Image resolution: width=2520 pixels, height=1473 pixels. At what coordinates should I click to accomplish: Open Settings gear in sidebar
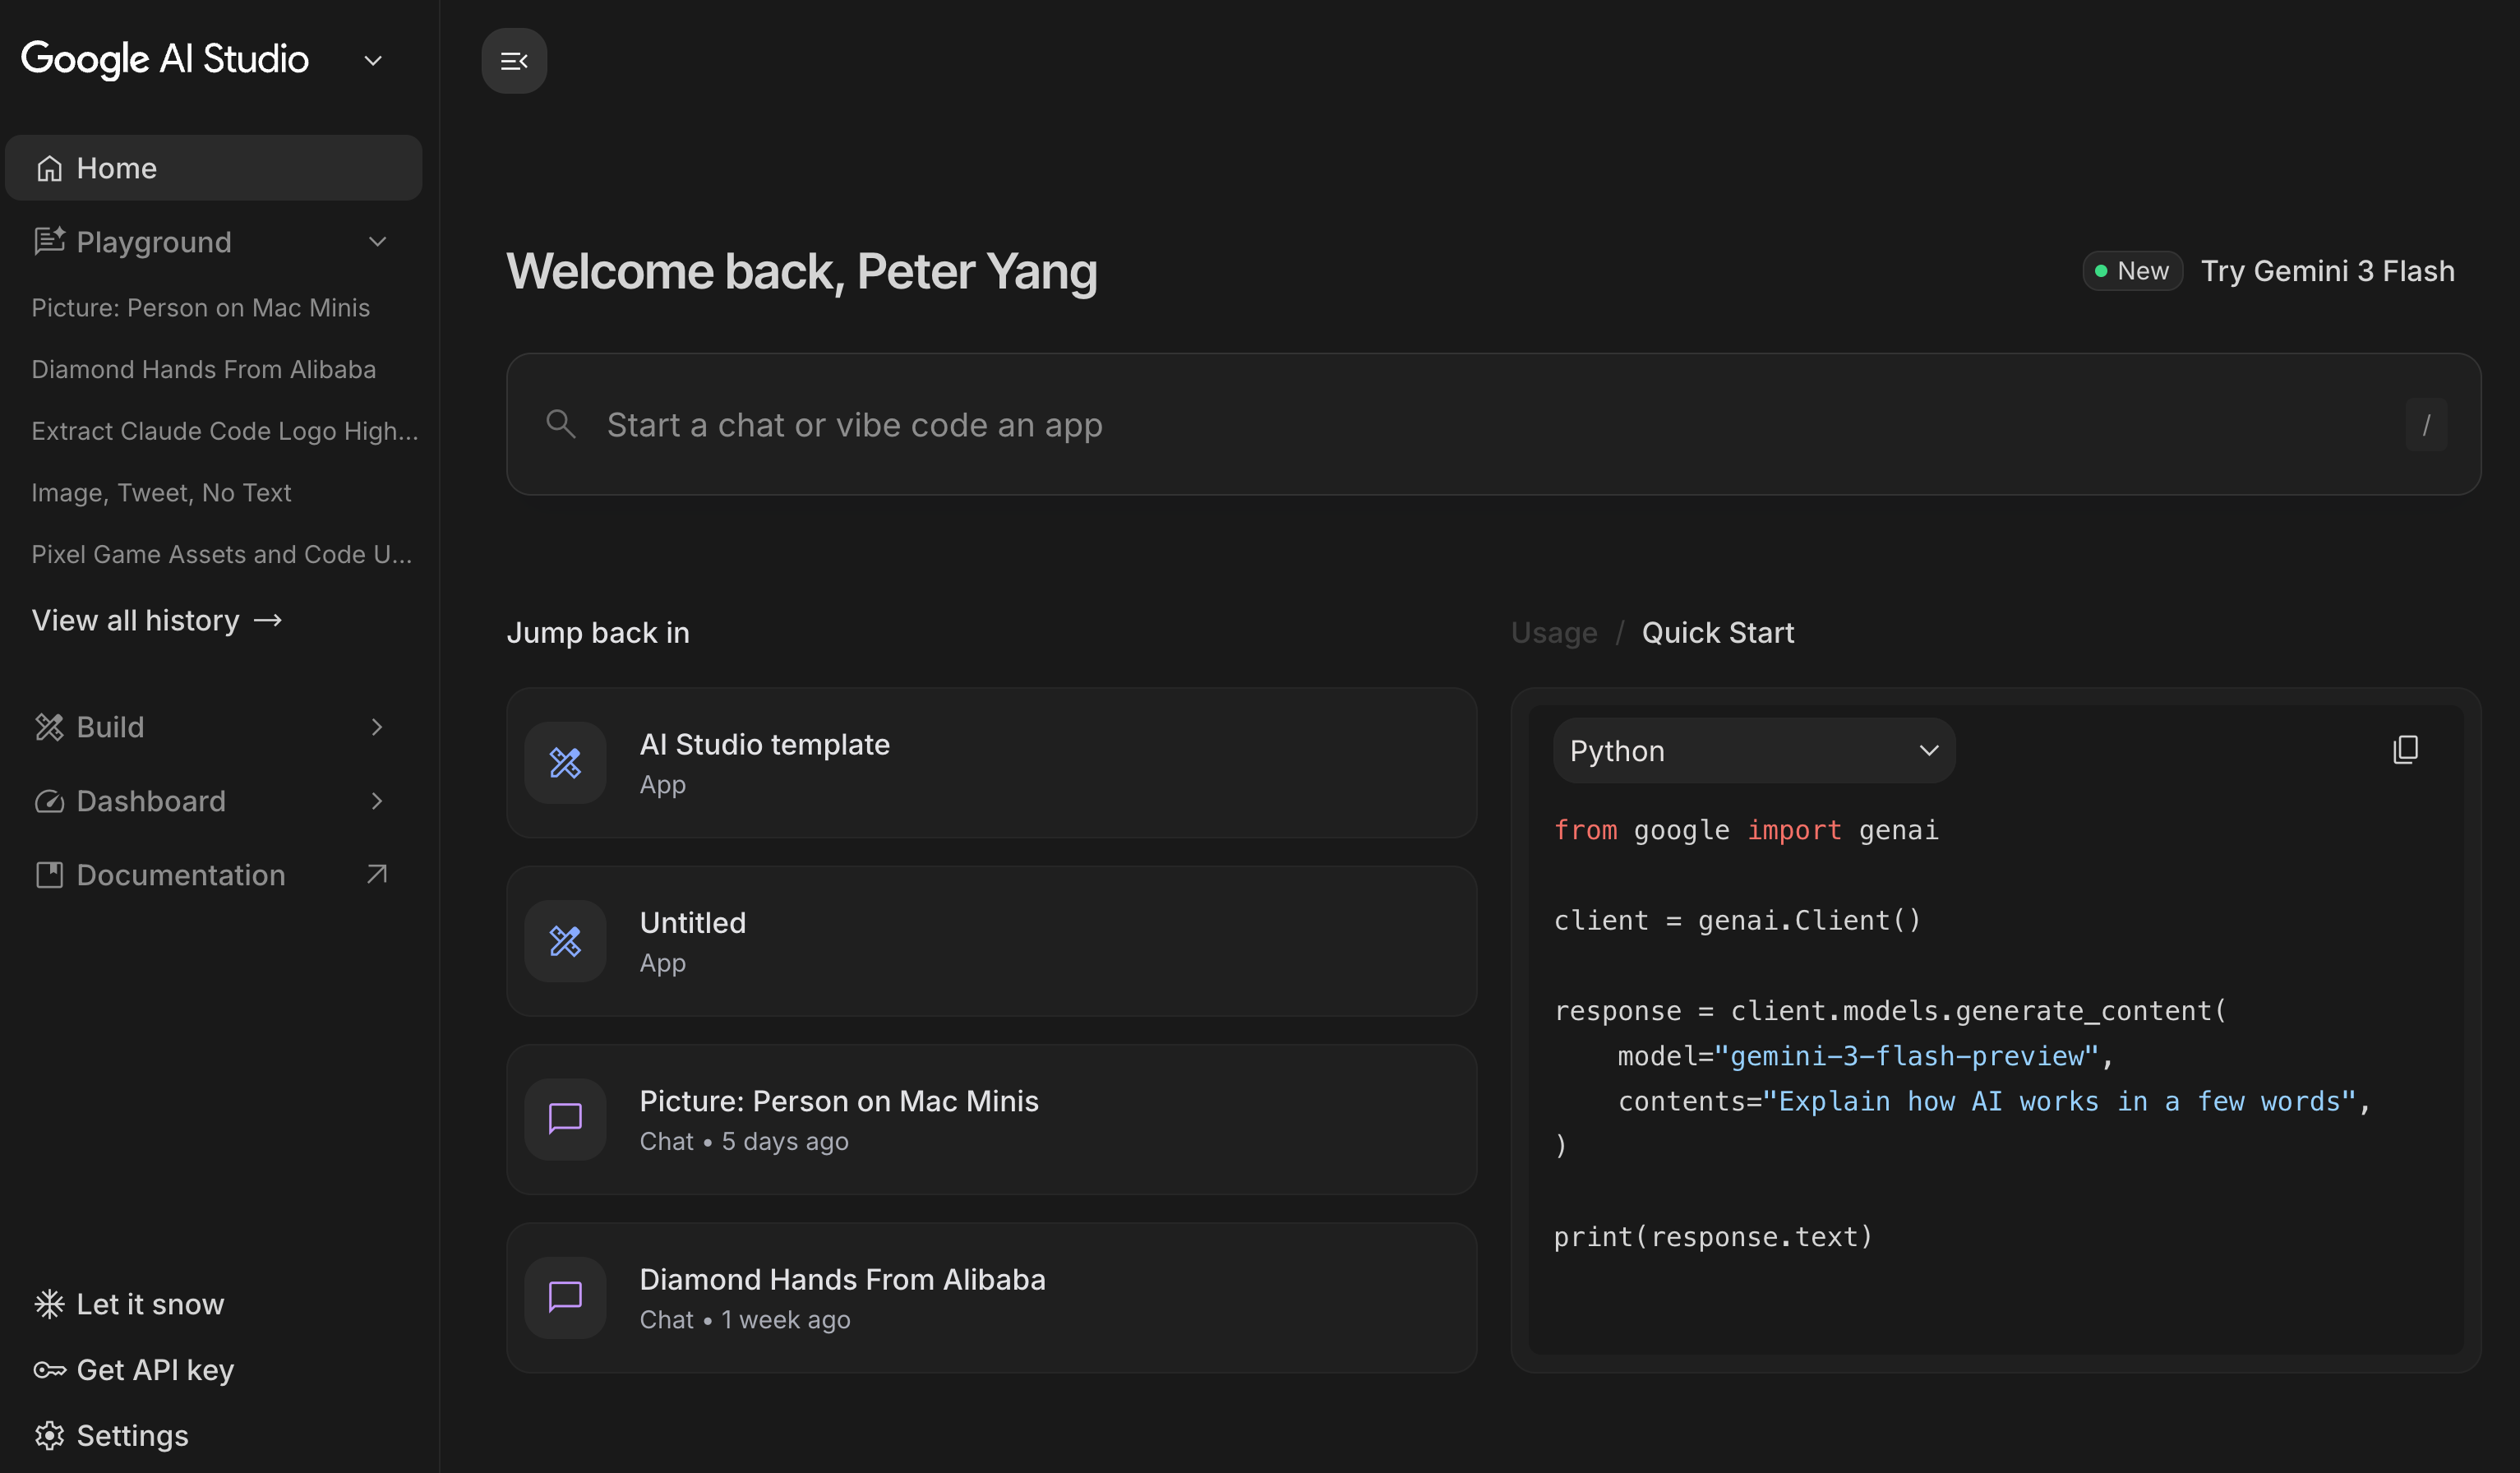pos(49,1435)
